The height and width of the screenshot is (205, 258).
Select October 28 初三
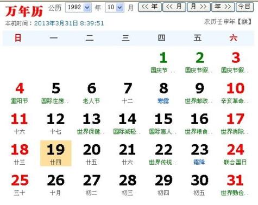[127, 185]
